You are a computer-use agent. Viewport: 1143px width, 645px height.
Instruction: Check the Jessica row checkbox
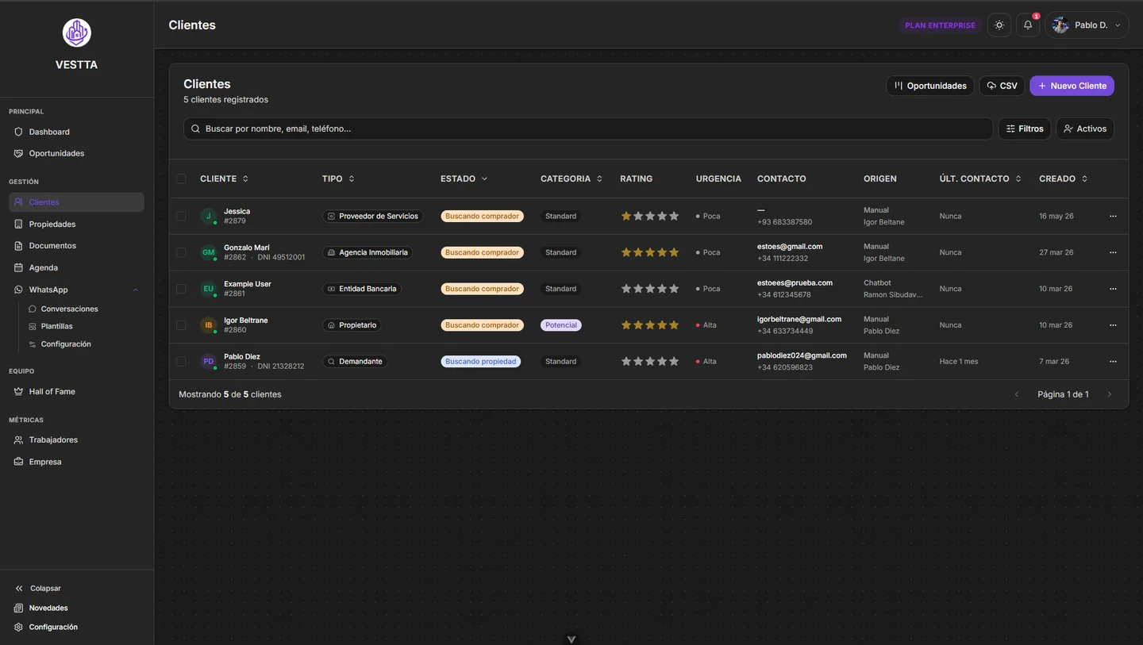tap(181, 216)
